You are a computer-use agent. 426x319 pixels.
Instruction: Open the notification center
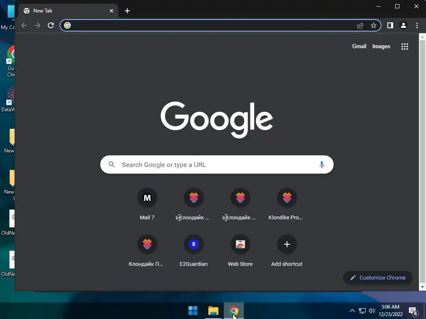tap(413, 312)
